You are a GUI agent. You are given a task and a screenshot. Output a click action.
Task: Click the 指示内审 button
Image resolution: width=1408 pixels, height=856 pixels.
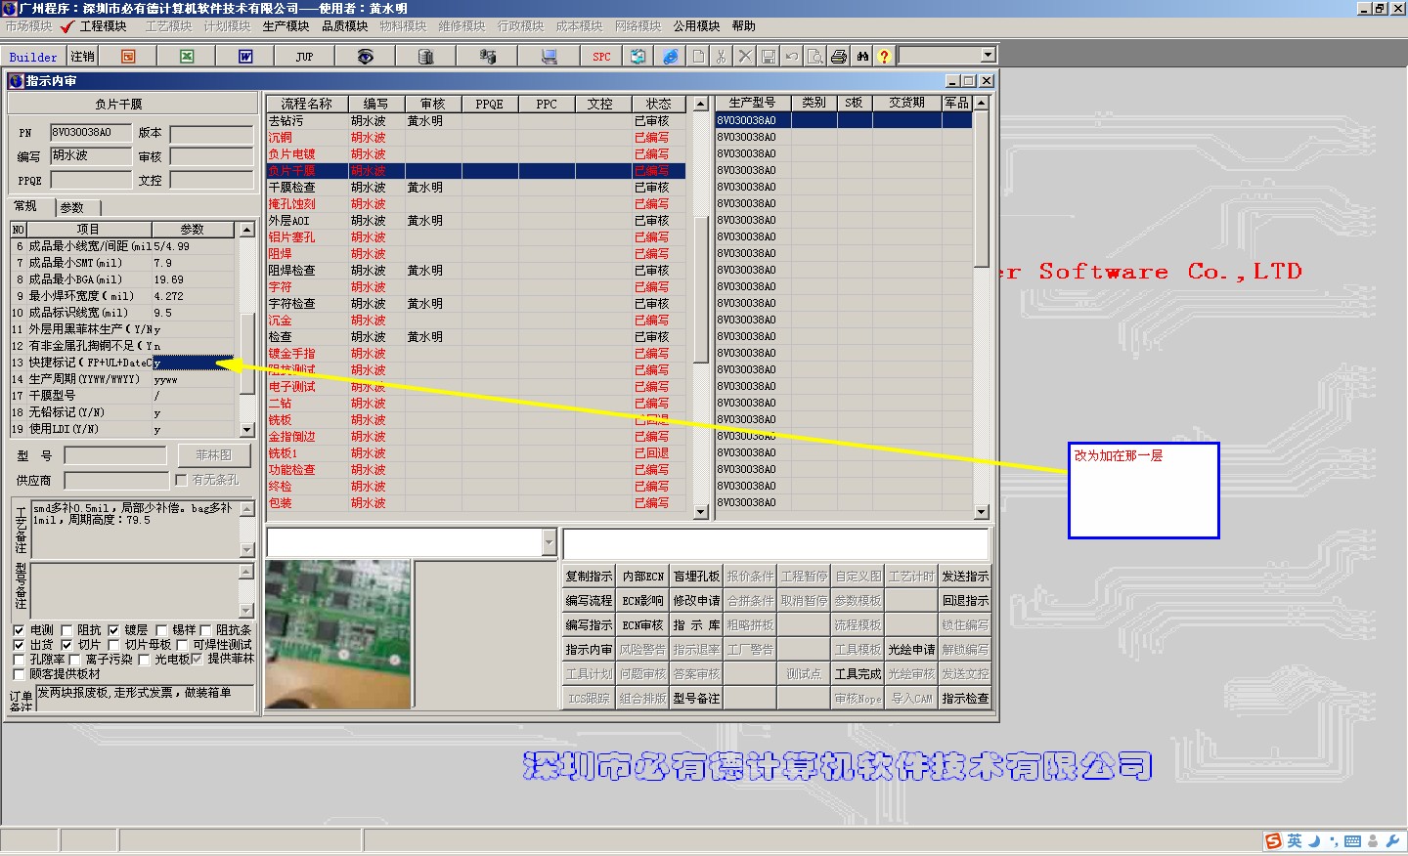pyautogui.click(x=589, y=650)
